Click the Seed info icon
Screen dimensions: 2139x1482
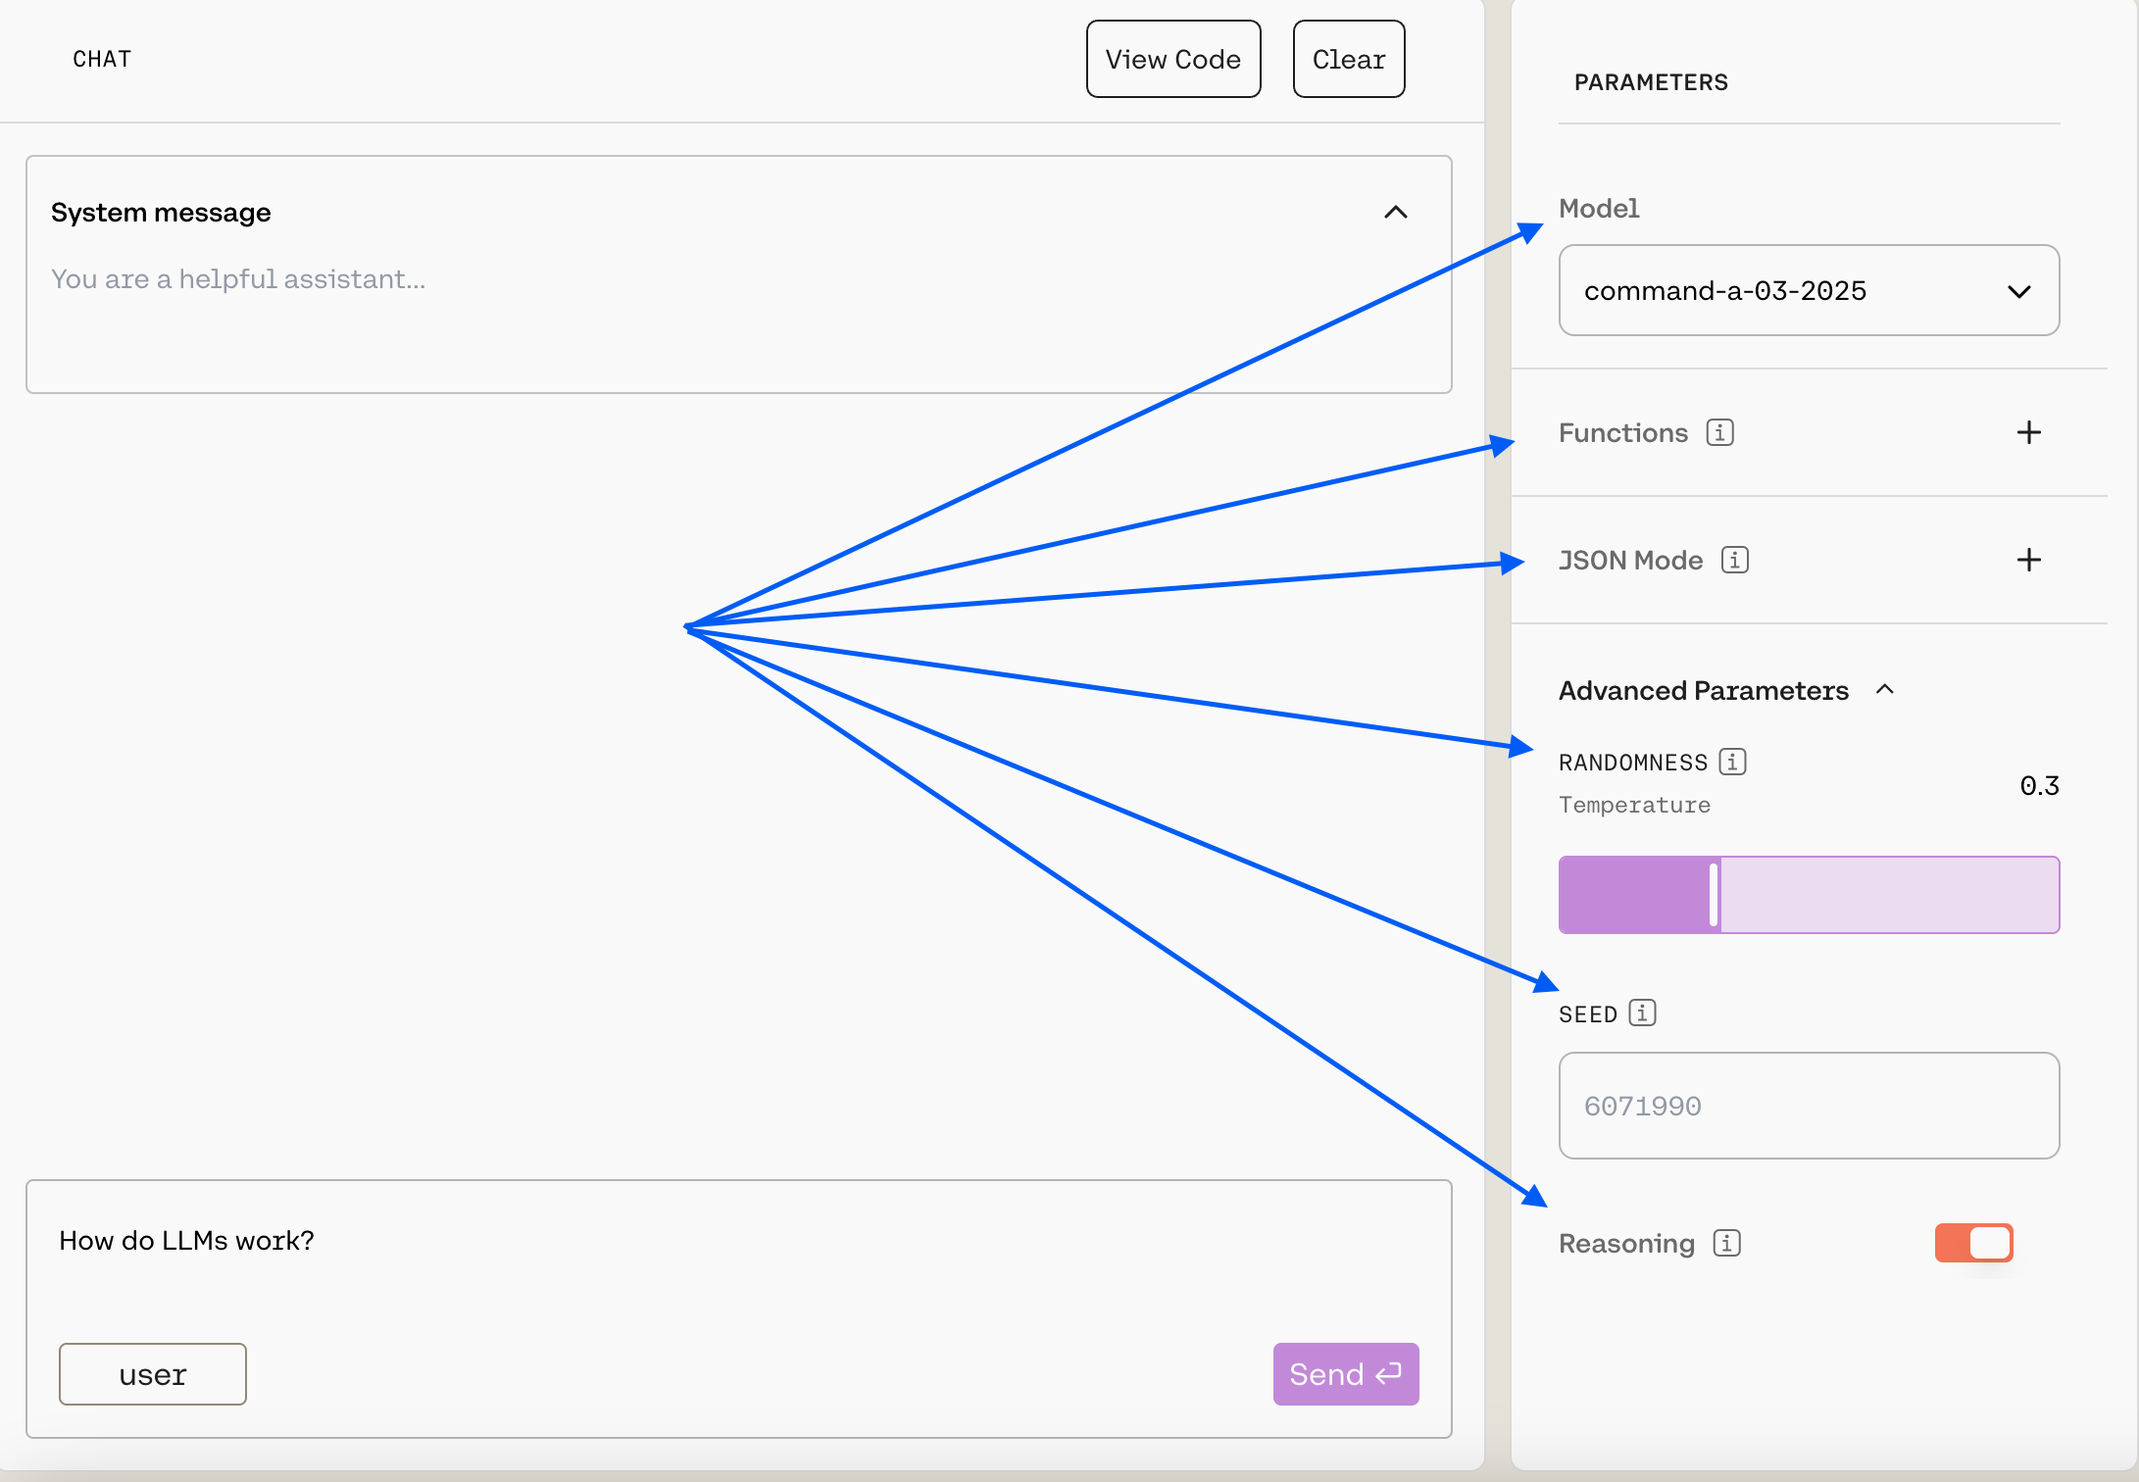(1642, 1013)
